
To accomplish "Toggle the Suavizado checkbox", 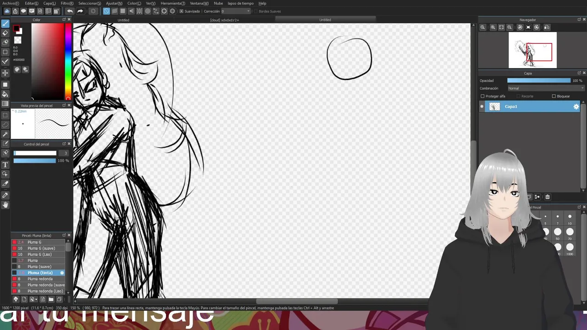I will 182,11.
